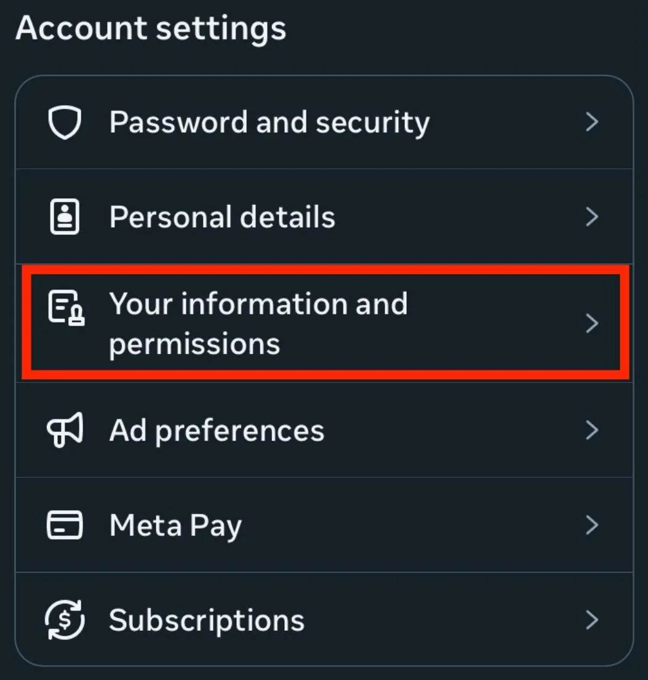Open the Password and security menu item
This screenshot has width=648, height=680.
click(269, 122)
